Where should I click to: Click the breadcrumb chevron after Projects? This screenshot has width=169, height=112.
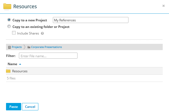[24, 47]
